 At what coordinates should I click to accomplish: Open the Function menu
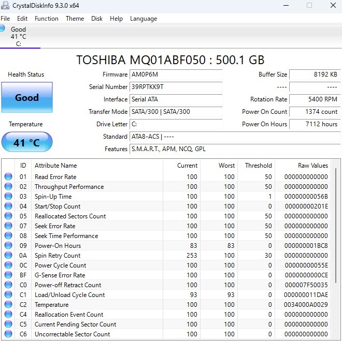point(46,19)
